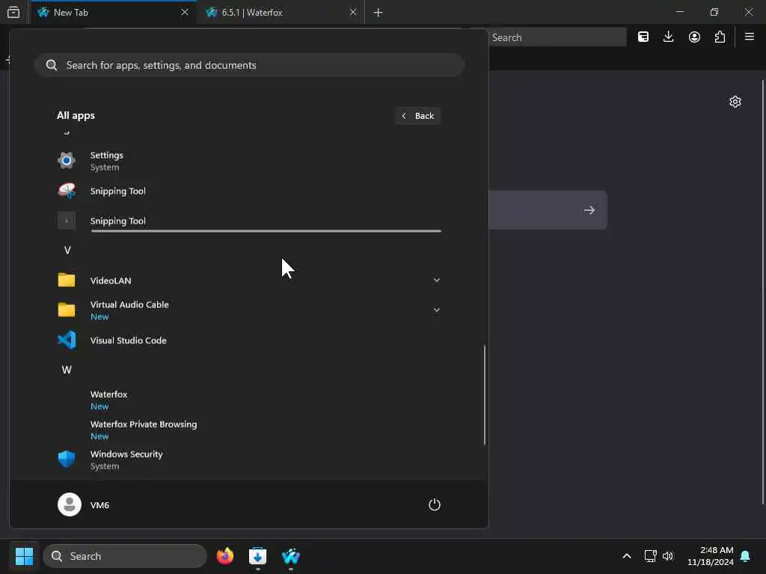Open new tab page settings gear
Screen dimensions: 766x574
tap(735, 102)
